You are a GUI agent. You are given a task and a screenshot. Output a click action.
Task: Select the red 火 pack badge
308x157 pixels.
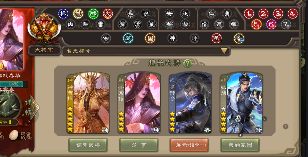(x=108, y=14)
